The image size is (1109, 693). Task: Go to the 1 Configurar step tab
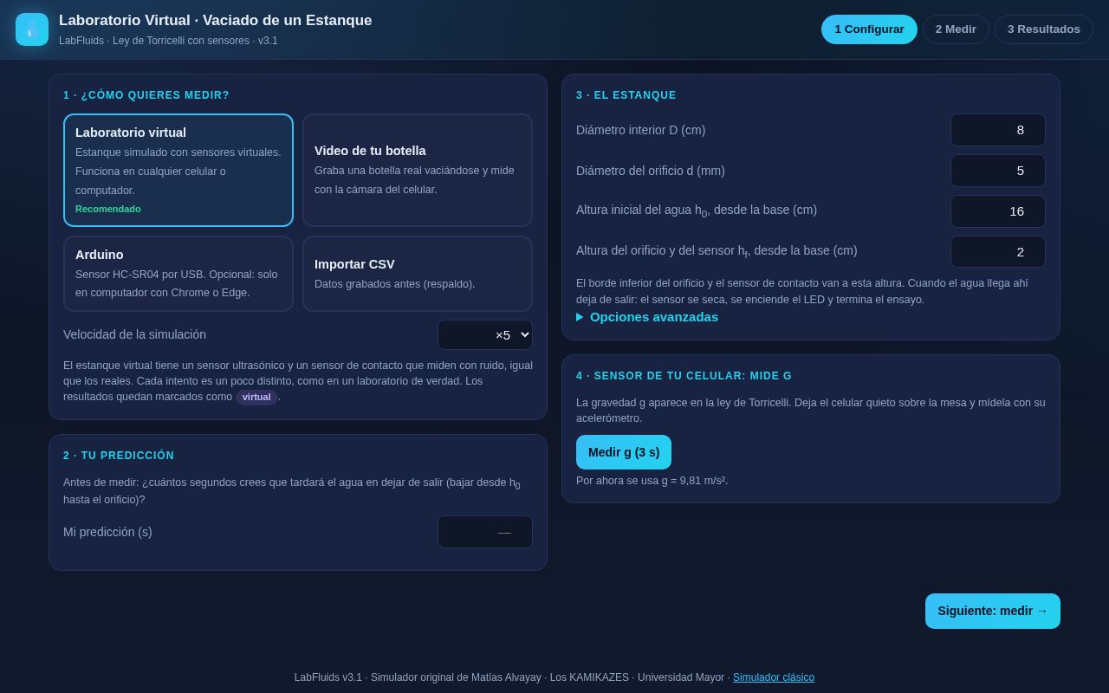[869, 29]
